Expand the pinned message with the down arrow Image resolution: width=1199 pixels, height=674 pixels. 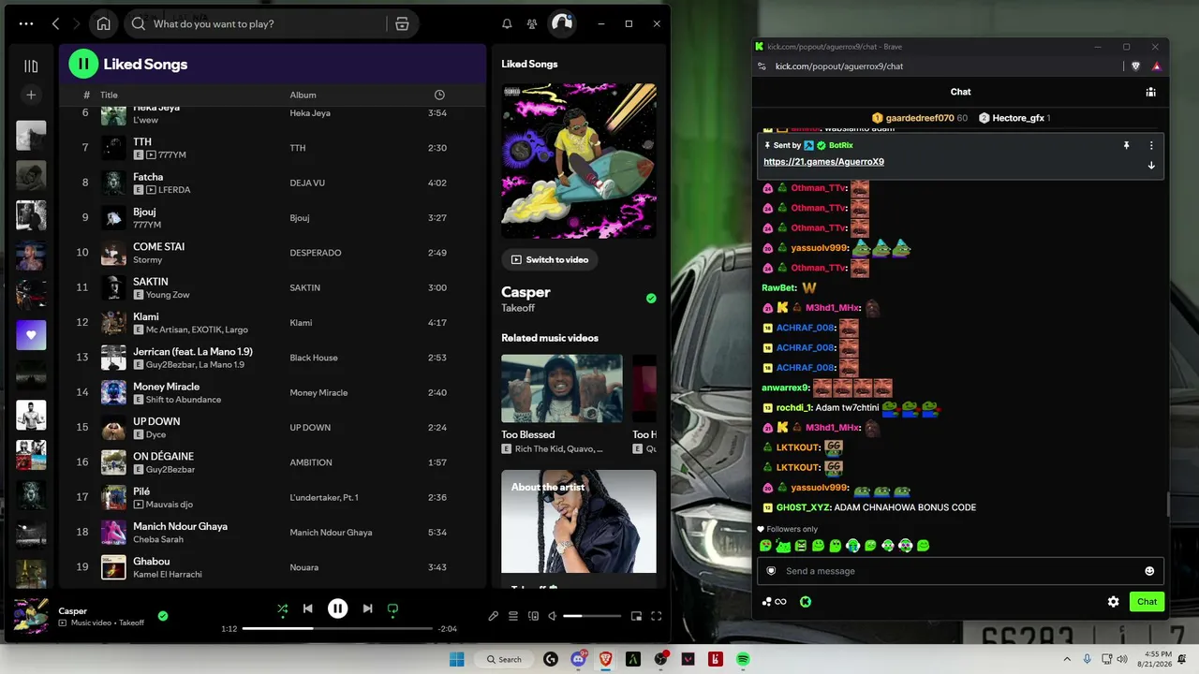click(x=1151, y=166)
